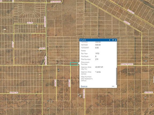Click the Raspberry Rd street label

(45, 61)
